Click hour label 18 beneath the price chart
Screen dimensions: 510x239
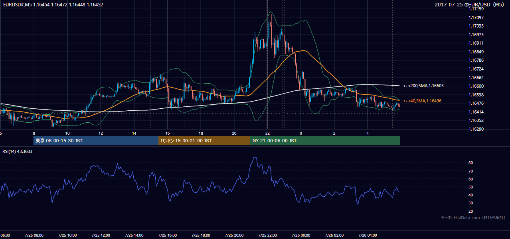[201, 133]
